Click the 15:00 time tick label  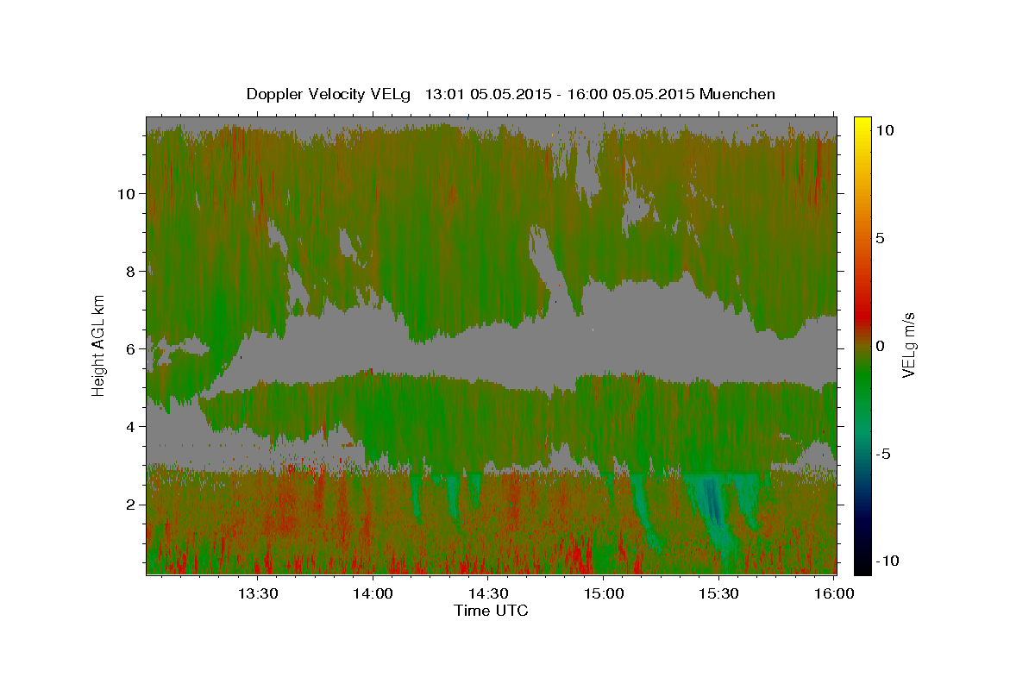(604, 594)
